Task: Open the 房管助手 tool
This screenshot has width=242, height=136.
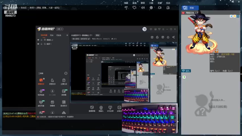Action: pyautogui.click(x=52, y=82)
